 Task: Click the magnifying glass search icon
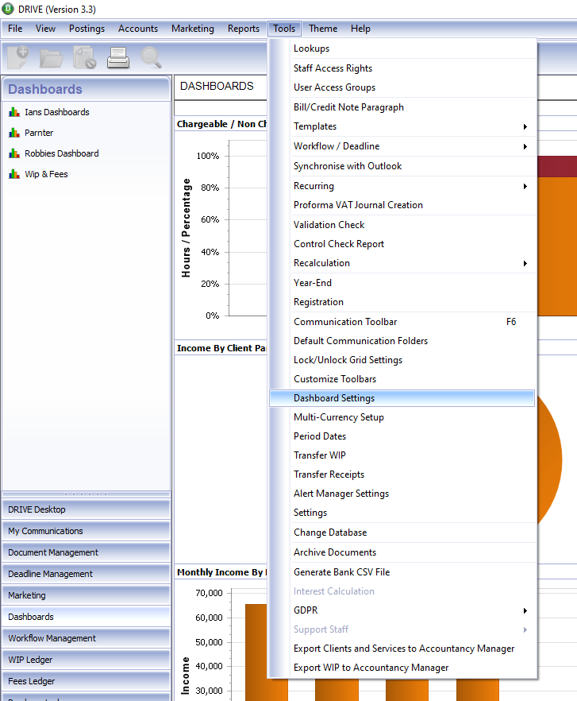(x=152, y=58)
